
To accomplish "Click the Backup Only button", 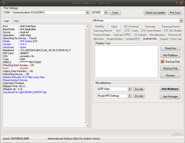I will point(170,68).
